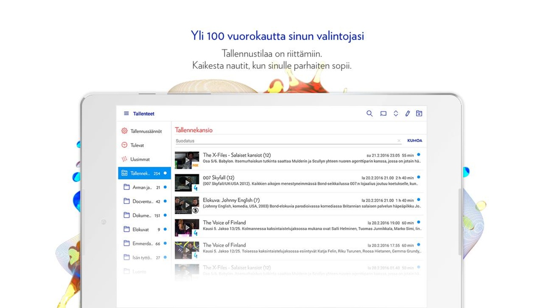
Task: Open Uusimmat newest recordings
Action: coord(145,159)
